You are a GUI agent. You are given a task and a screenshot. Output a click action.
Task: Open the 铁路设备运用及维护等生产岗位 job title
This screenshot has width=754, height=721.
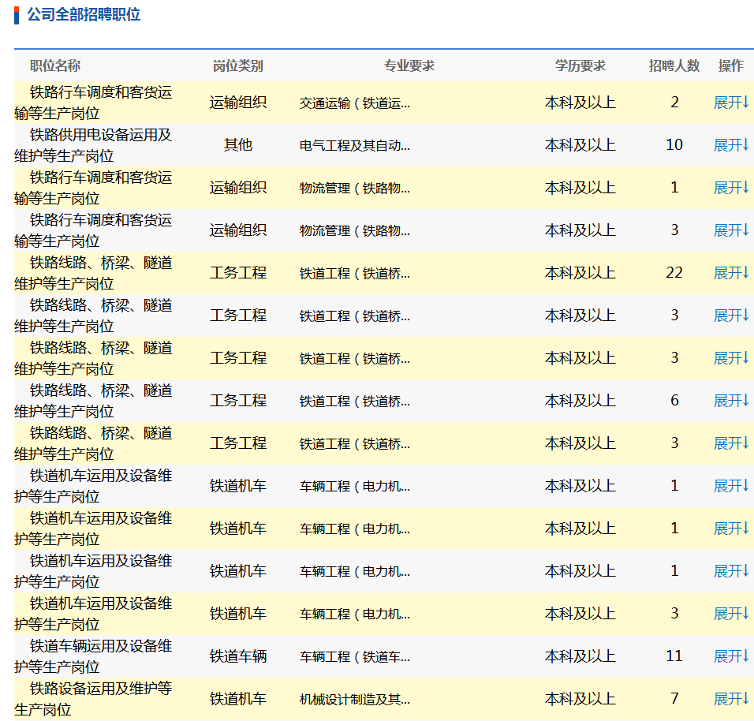click(x=93, y=699)
